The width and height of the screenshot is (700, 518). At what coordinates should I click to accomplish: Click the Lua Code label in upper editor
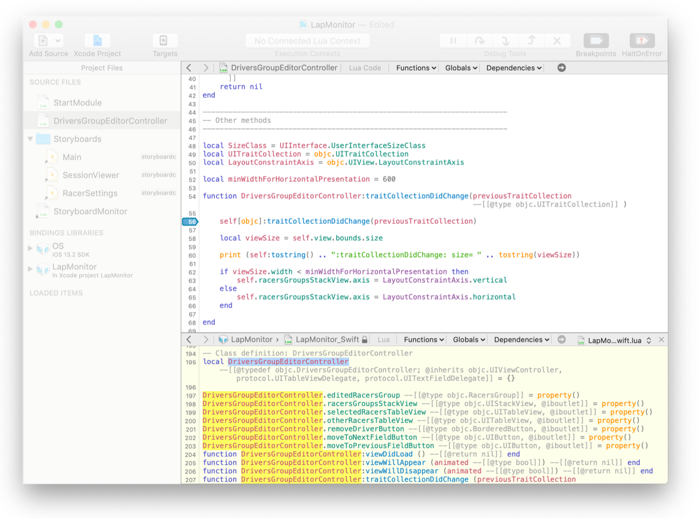pos(365,68)
